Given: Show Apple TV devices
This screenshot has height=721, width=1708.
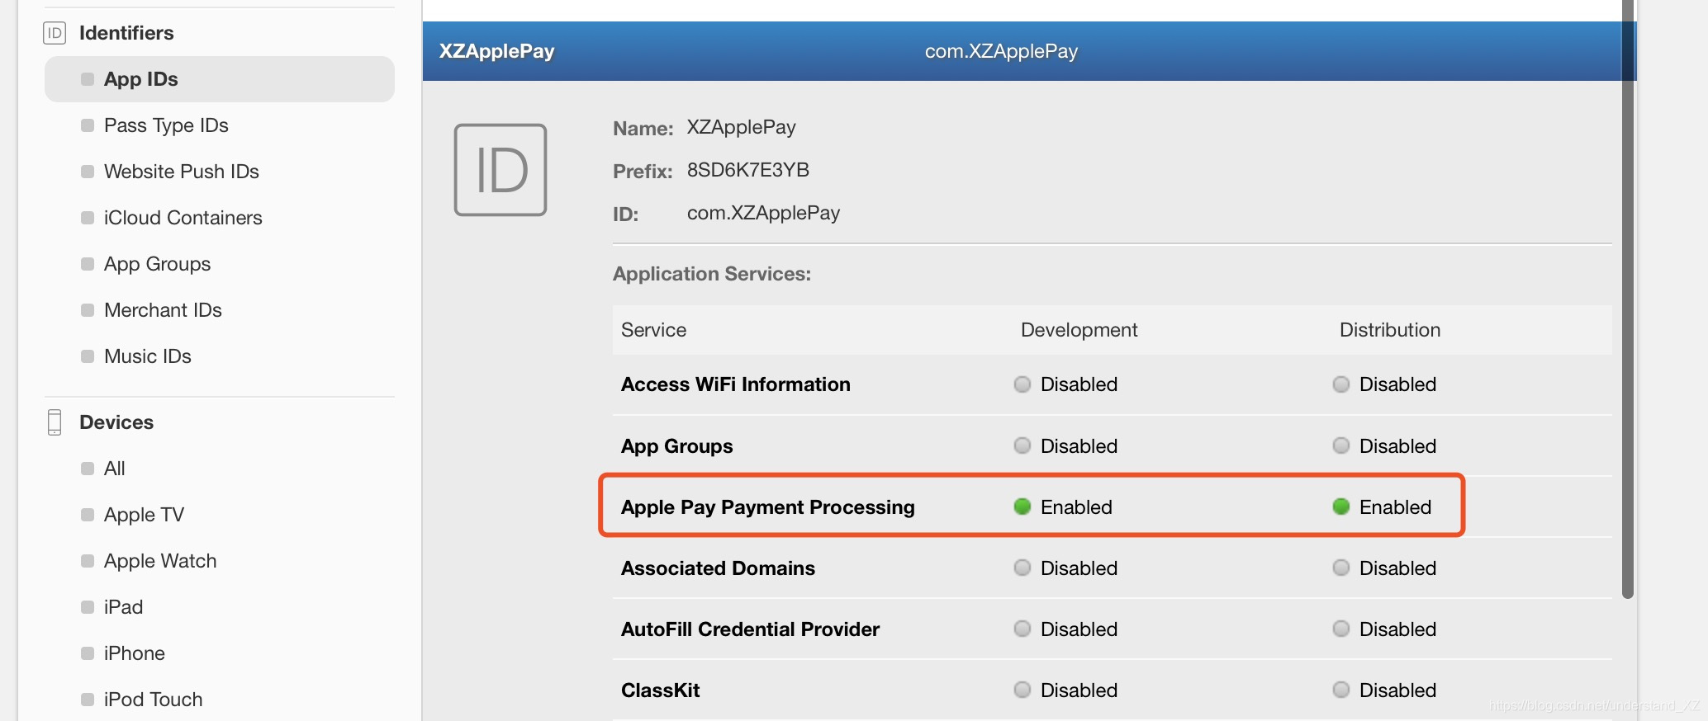Looking at the screenshot, I should [144, 515].
